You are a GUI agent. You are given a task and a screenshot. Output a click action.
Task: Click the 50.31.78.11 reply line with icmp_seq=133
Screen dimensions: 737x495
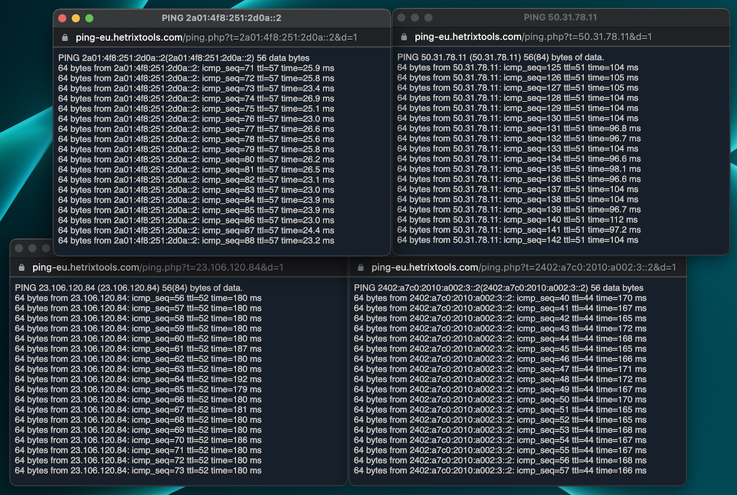518,148
